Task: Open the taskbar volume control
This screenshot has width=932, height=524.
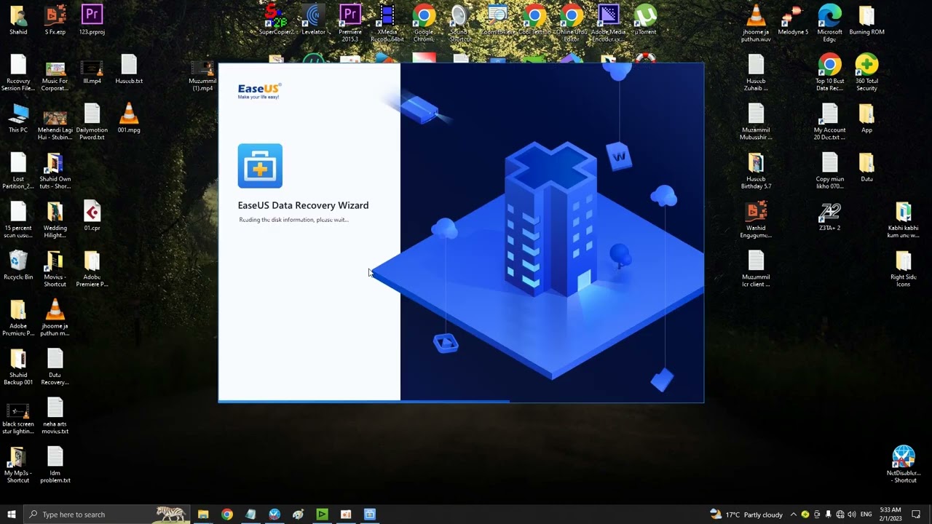Action: point(851,515)
